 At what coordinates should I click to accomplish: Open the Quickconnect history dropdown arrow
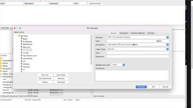(x=104, y=3)
